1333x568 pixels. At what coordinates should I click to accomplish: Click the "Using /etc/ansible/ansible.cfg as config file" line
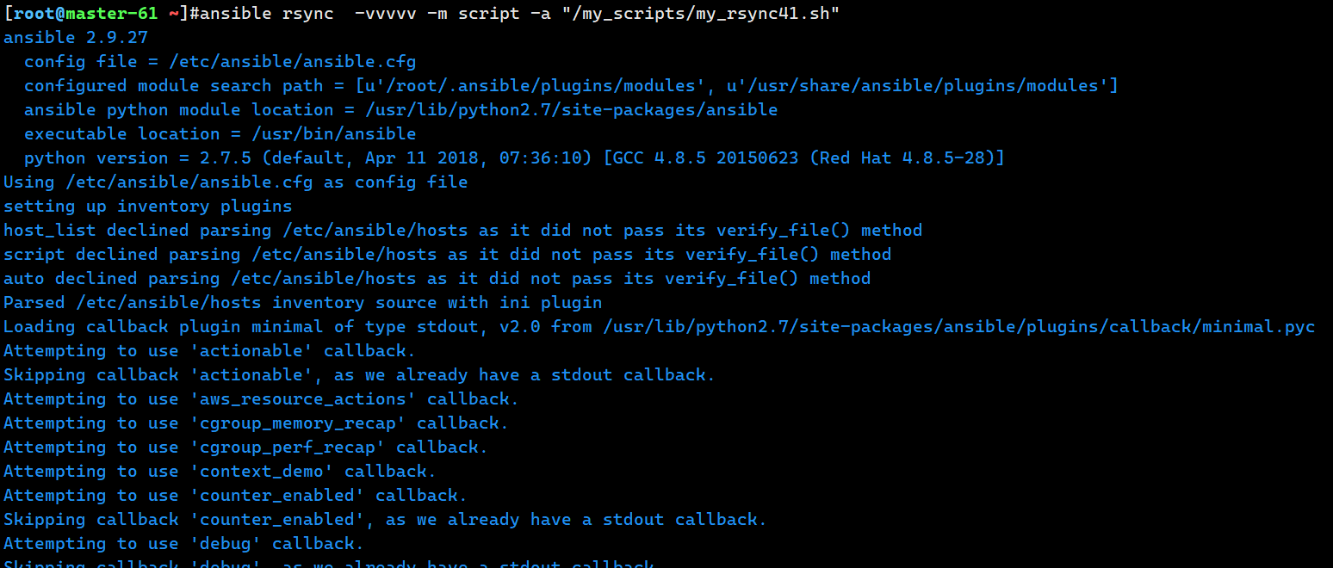235,182
